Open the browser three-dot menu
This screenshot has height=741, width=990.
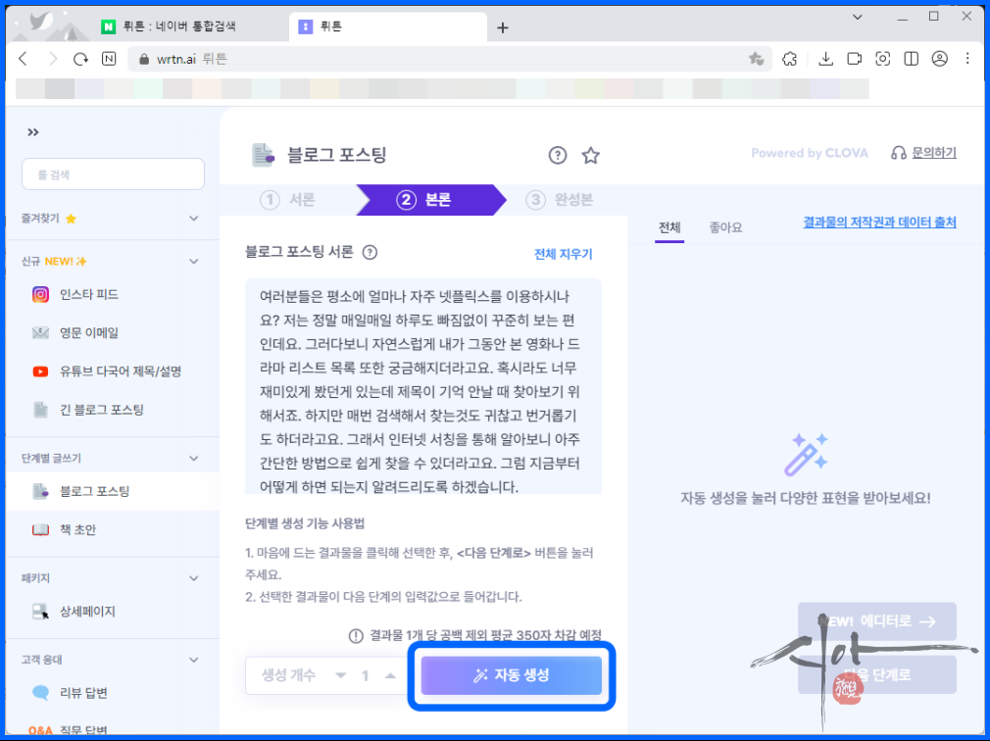click(967, 59)
